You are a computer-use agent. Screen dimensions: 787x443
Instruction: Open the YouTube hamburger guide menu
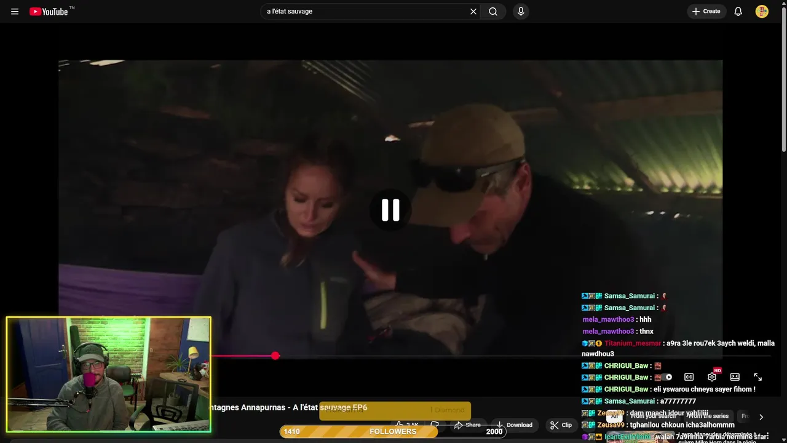15,11
